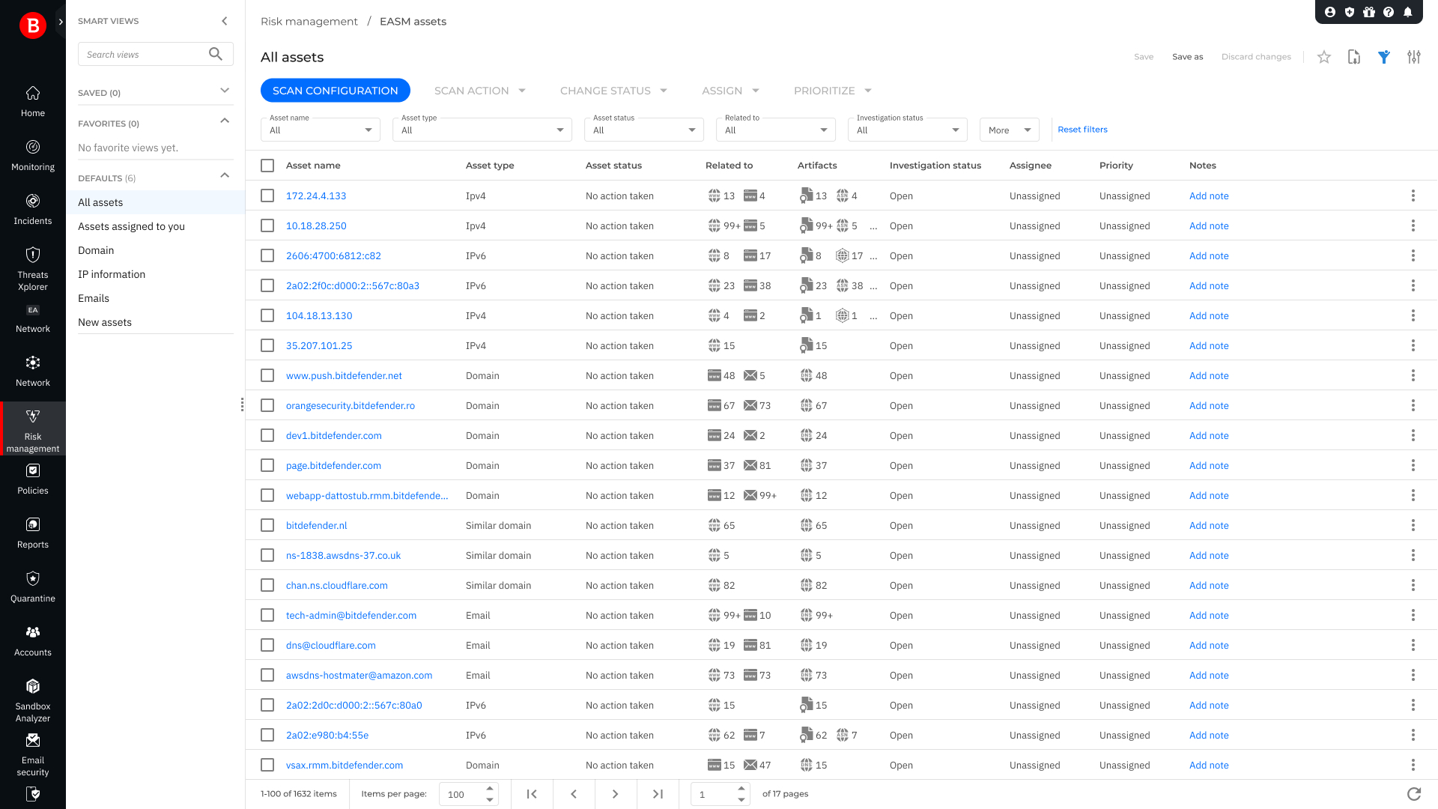
Task: Click the star favorite view icon
Action: (x=1323, y=57)
